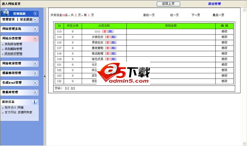Click the control panel computer icon
The height and width of the screenshot is (146, 247).
[6, 12]
